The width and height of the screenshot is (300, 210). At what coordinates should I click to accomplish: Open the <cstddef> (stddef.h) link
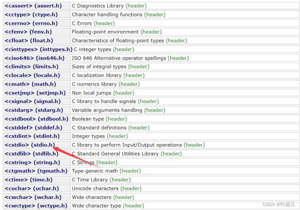33,128
